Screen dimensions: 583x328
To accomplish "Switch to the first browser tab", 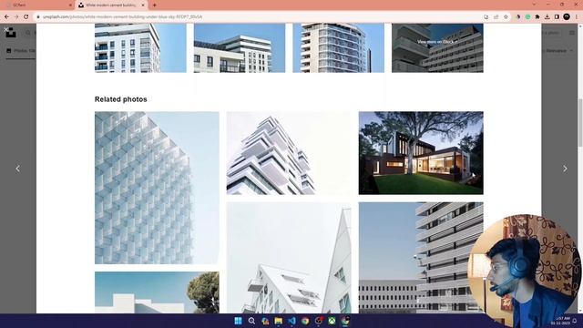I will [x=39, y=5].
